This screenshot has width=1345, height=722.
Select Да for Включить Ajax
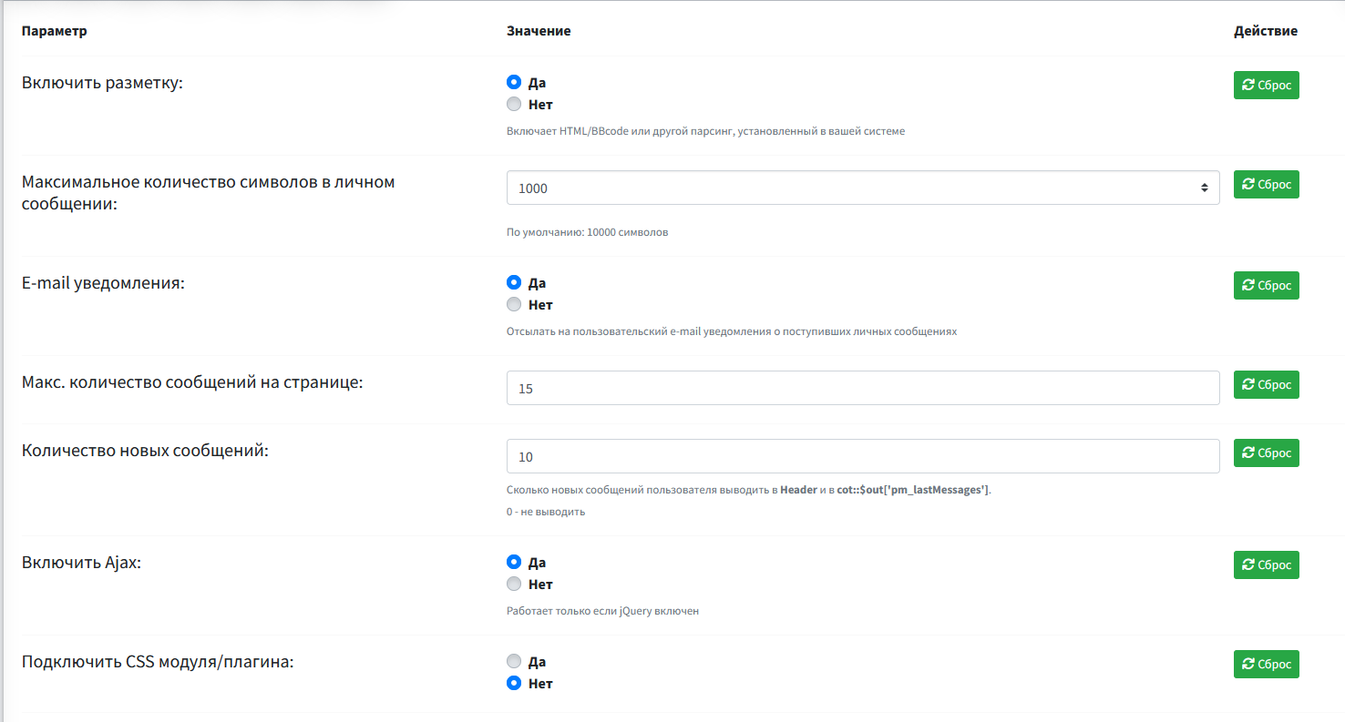click(x=514, y=562)
